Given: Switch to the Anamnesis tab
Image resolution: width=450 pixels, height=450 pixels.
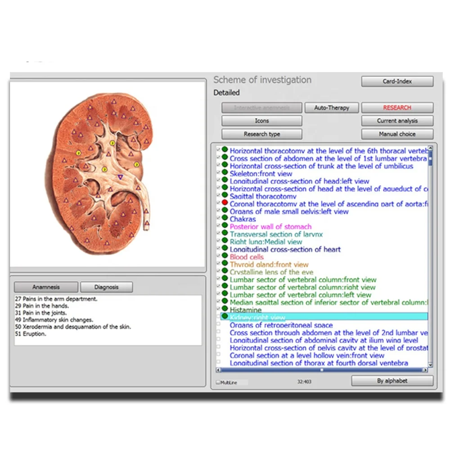Looking at the screenshot, I should click(x=46, y=287).
